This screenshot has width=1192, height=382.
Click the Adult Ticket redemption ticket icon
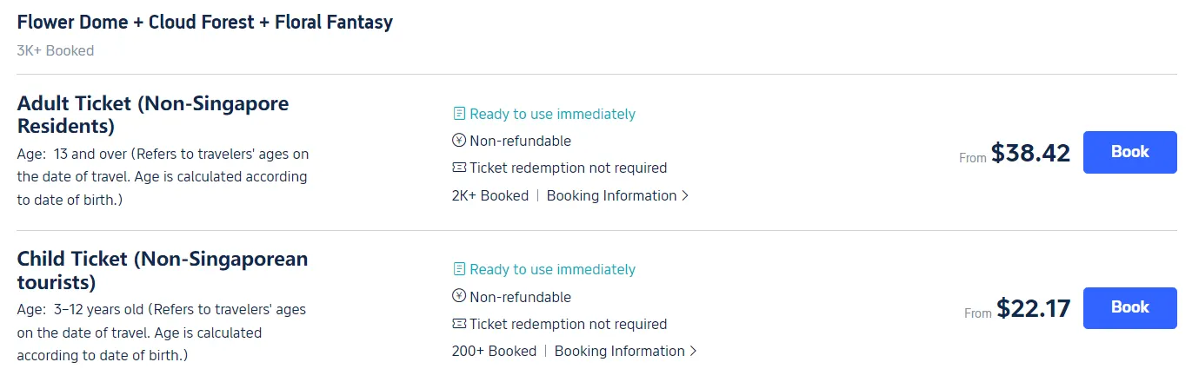coord(459,168)
